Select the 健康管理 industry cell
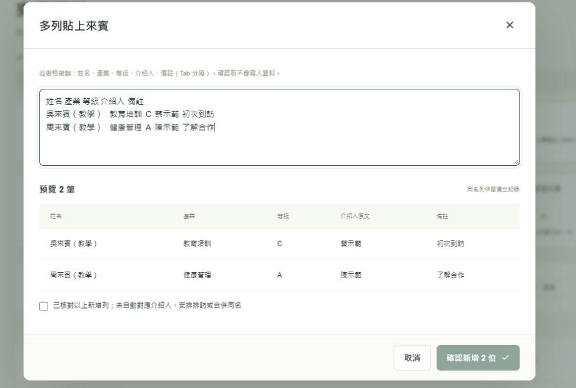576x388 pixels. click(197, 275)
